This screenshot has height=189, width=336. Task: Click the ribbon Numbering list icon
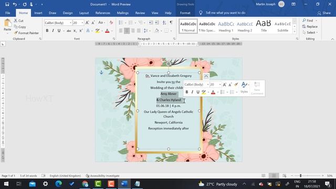[131, 23]
